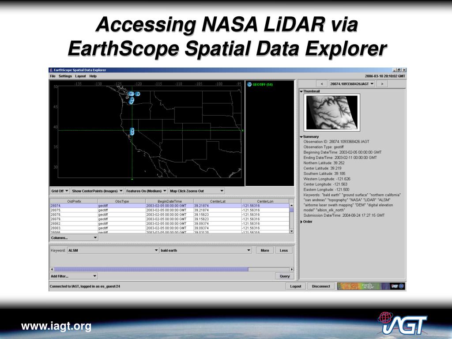This screenshot has height=339, width=452.
Task: Select table row 28083.
Action: click(x=169, y=228)
